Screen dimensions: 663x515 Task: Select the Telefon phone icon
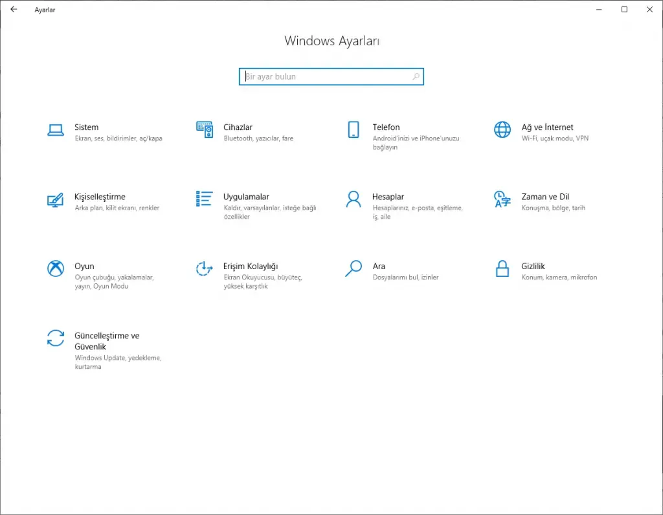coord(354,130)
